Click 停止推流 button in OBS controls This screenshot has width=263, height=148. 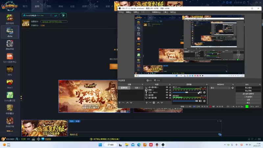248,88
